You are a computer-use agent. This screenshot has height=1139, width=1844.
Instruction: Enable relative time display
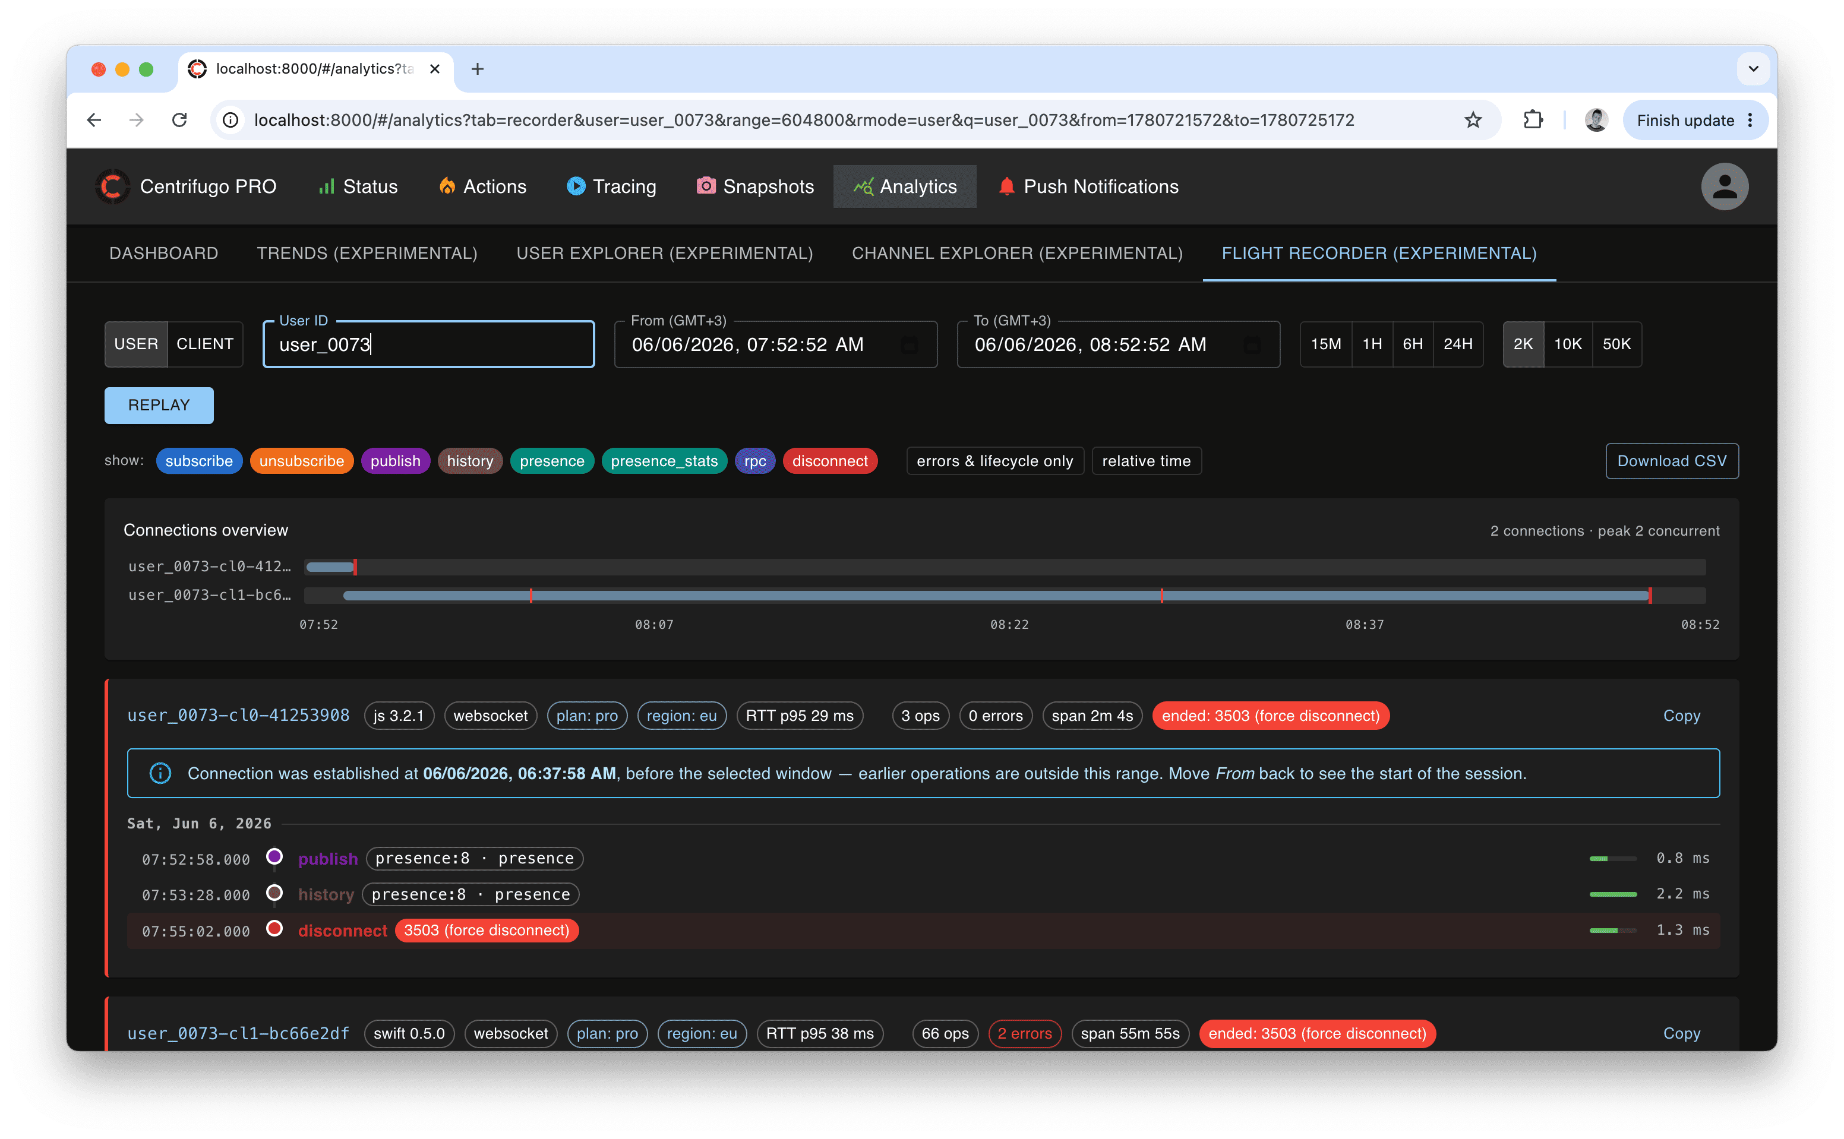(1146, 461)
